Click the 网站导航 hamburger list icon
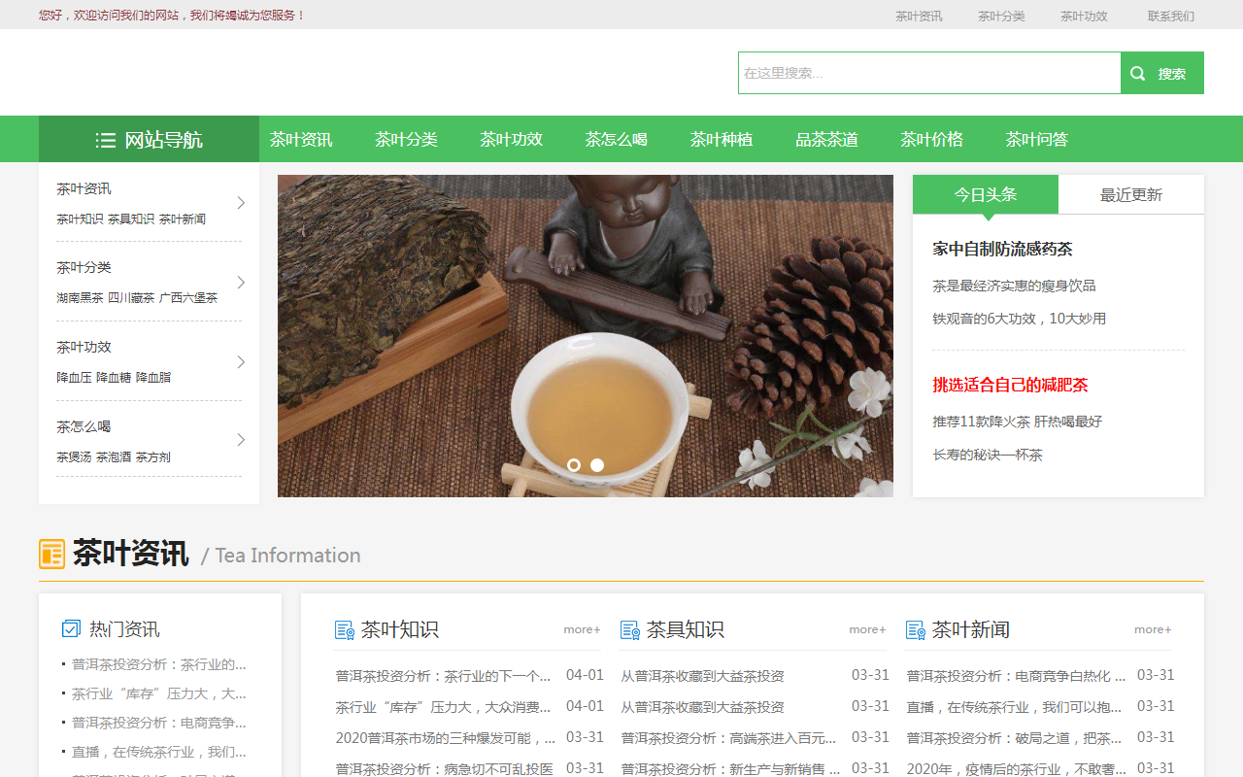1243x777 pixels. pos(106,140)
